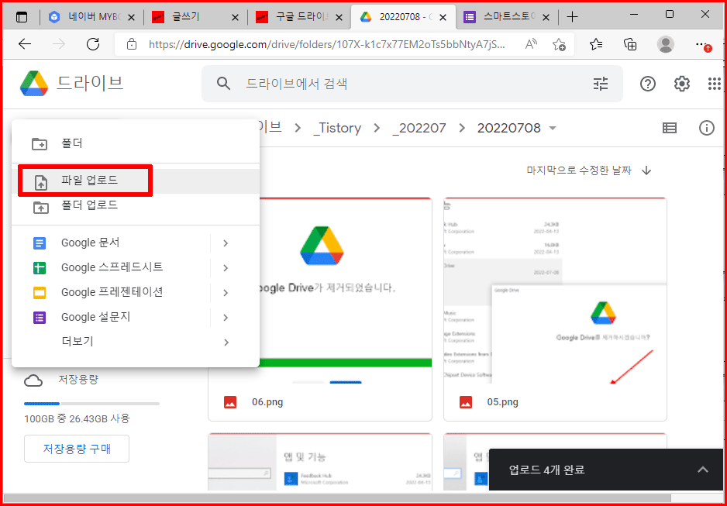Open the Drive settings gear
Viewport: 727px width, 506px height.
681,84
